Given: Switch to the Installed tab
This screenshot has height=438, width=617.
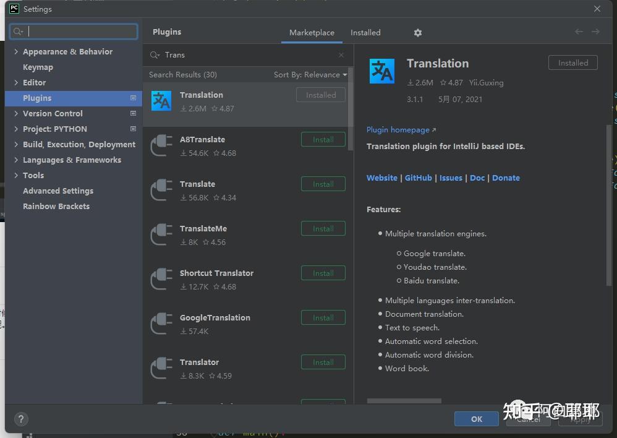Looking at the screenshot, I should click(365, 33).
